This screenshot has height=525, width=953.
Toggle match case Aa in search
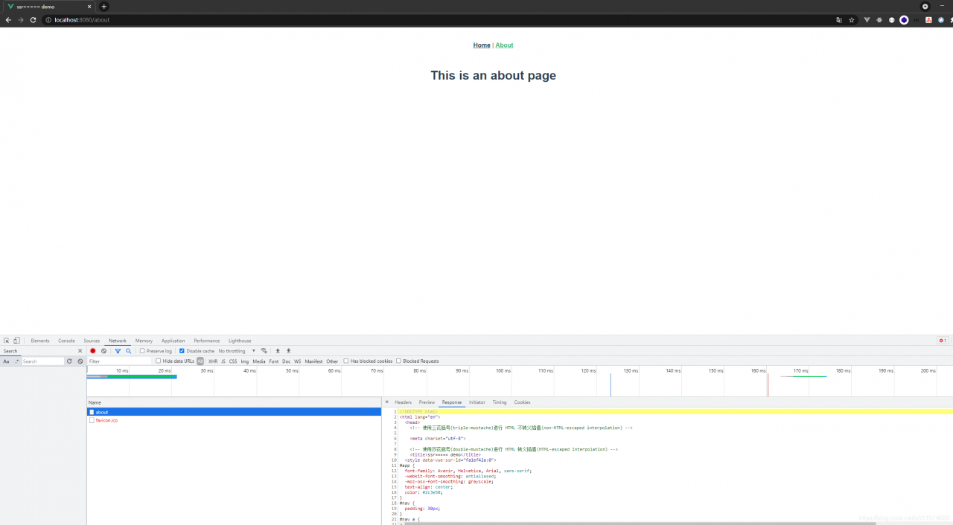tap(6, 361)
